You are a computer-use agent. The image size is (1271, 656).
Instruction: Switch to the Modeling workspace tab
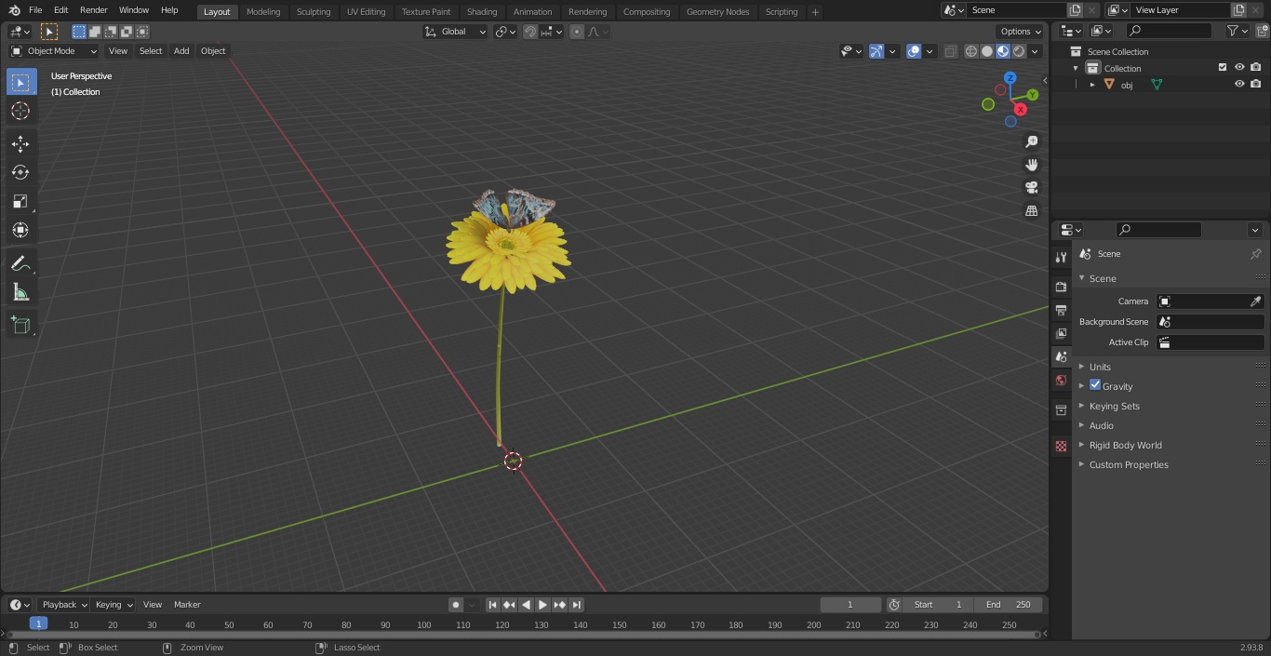coord(263,12)
